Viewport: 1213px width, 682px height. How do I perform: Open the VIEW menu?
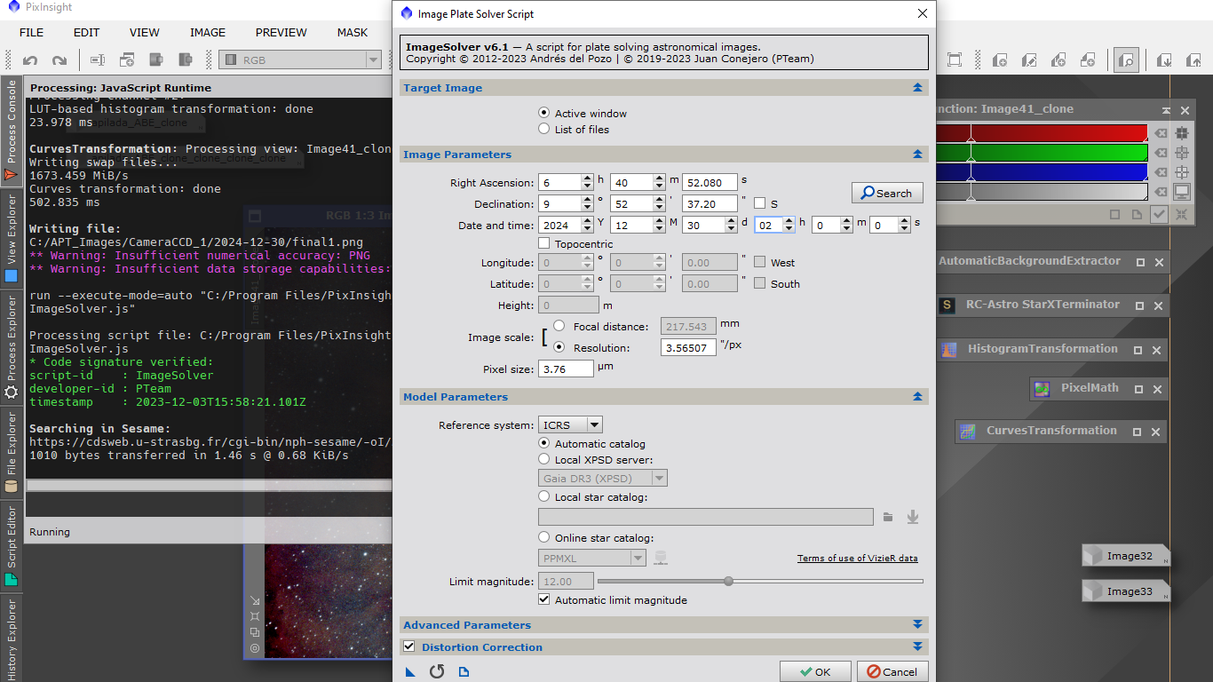(x=145, y=32)
